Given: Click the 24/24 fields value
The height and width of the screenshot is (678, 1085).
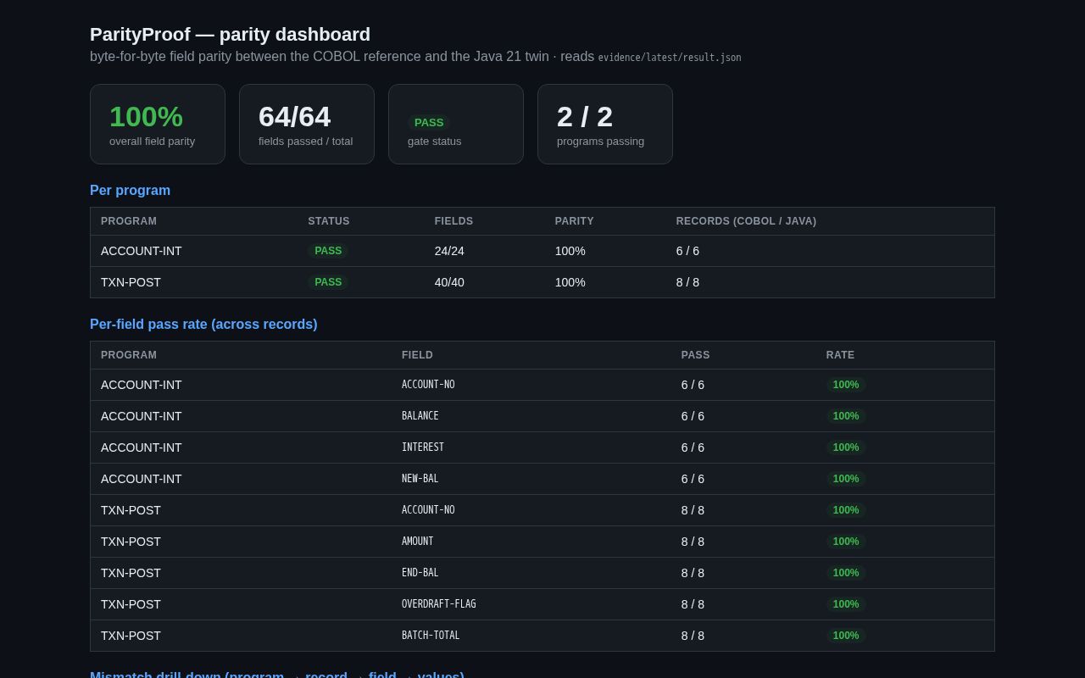Looking at the screenshot, I should (x=449, y=251).
